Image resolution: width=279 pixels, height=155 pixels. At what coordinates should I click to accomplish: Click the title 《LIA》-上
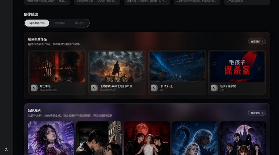click(166, 86)
